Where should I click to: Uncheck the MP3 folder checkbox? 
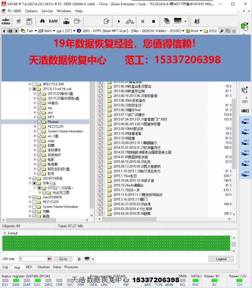click(39, 117)
